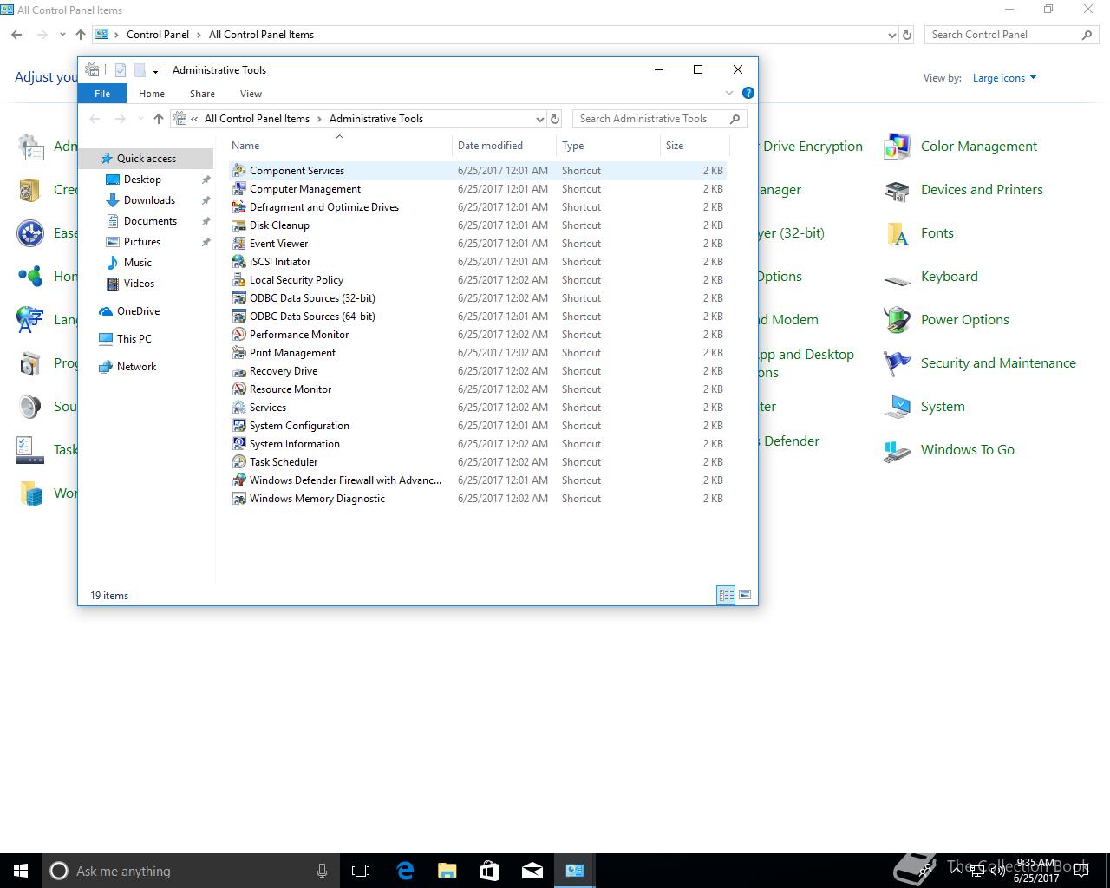Open Power Options icon in Control Panel
1110x888 pixels.
897,320
